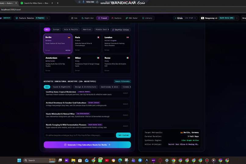246x164 pixels.
Task: Filter archetypes by Design & Architecture
Action: [85, 87]
